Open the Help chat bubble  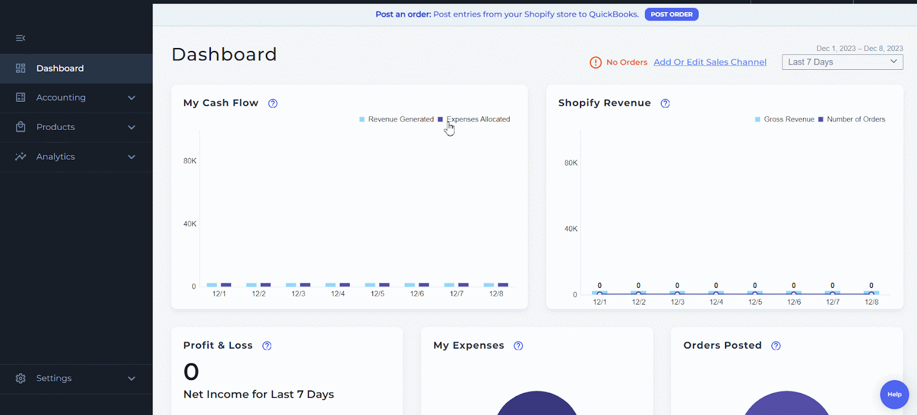(x=895, y=394)
